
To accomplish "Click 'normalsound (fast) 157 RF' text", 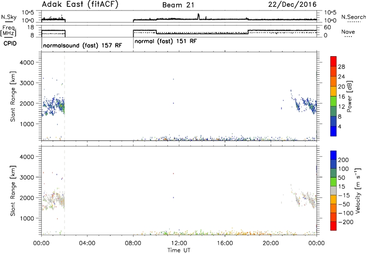I will [82, 45].
